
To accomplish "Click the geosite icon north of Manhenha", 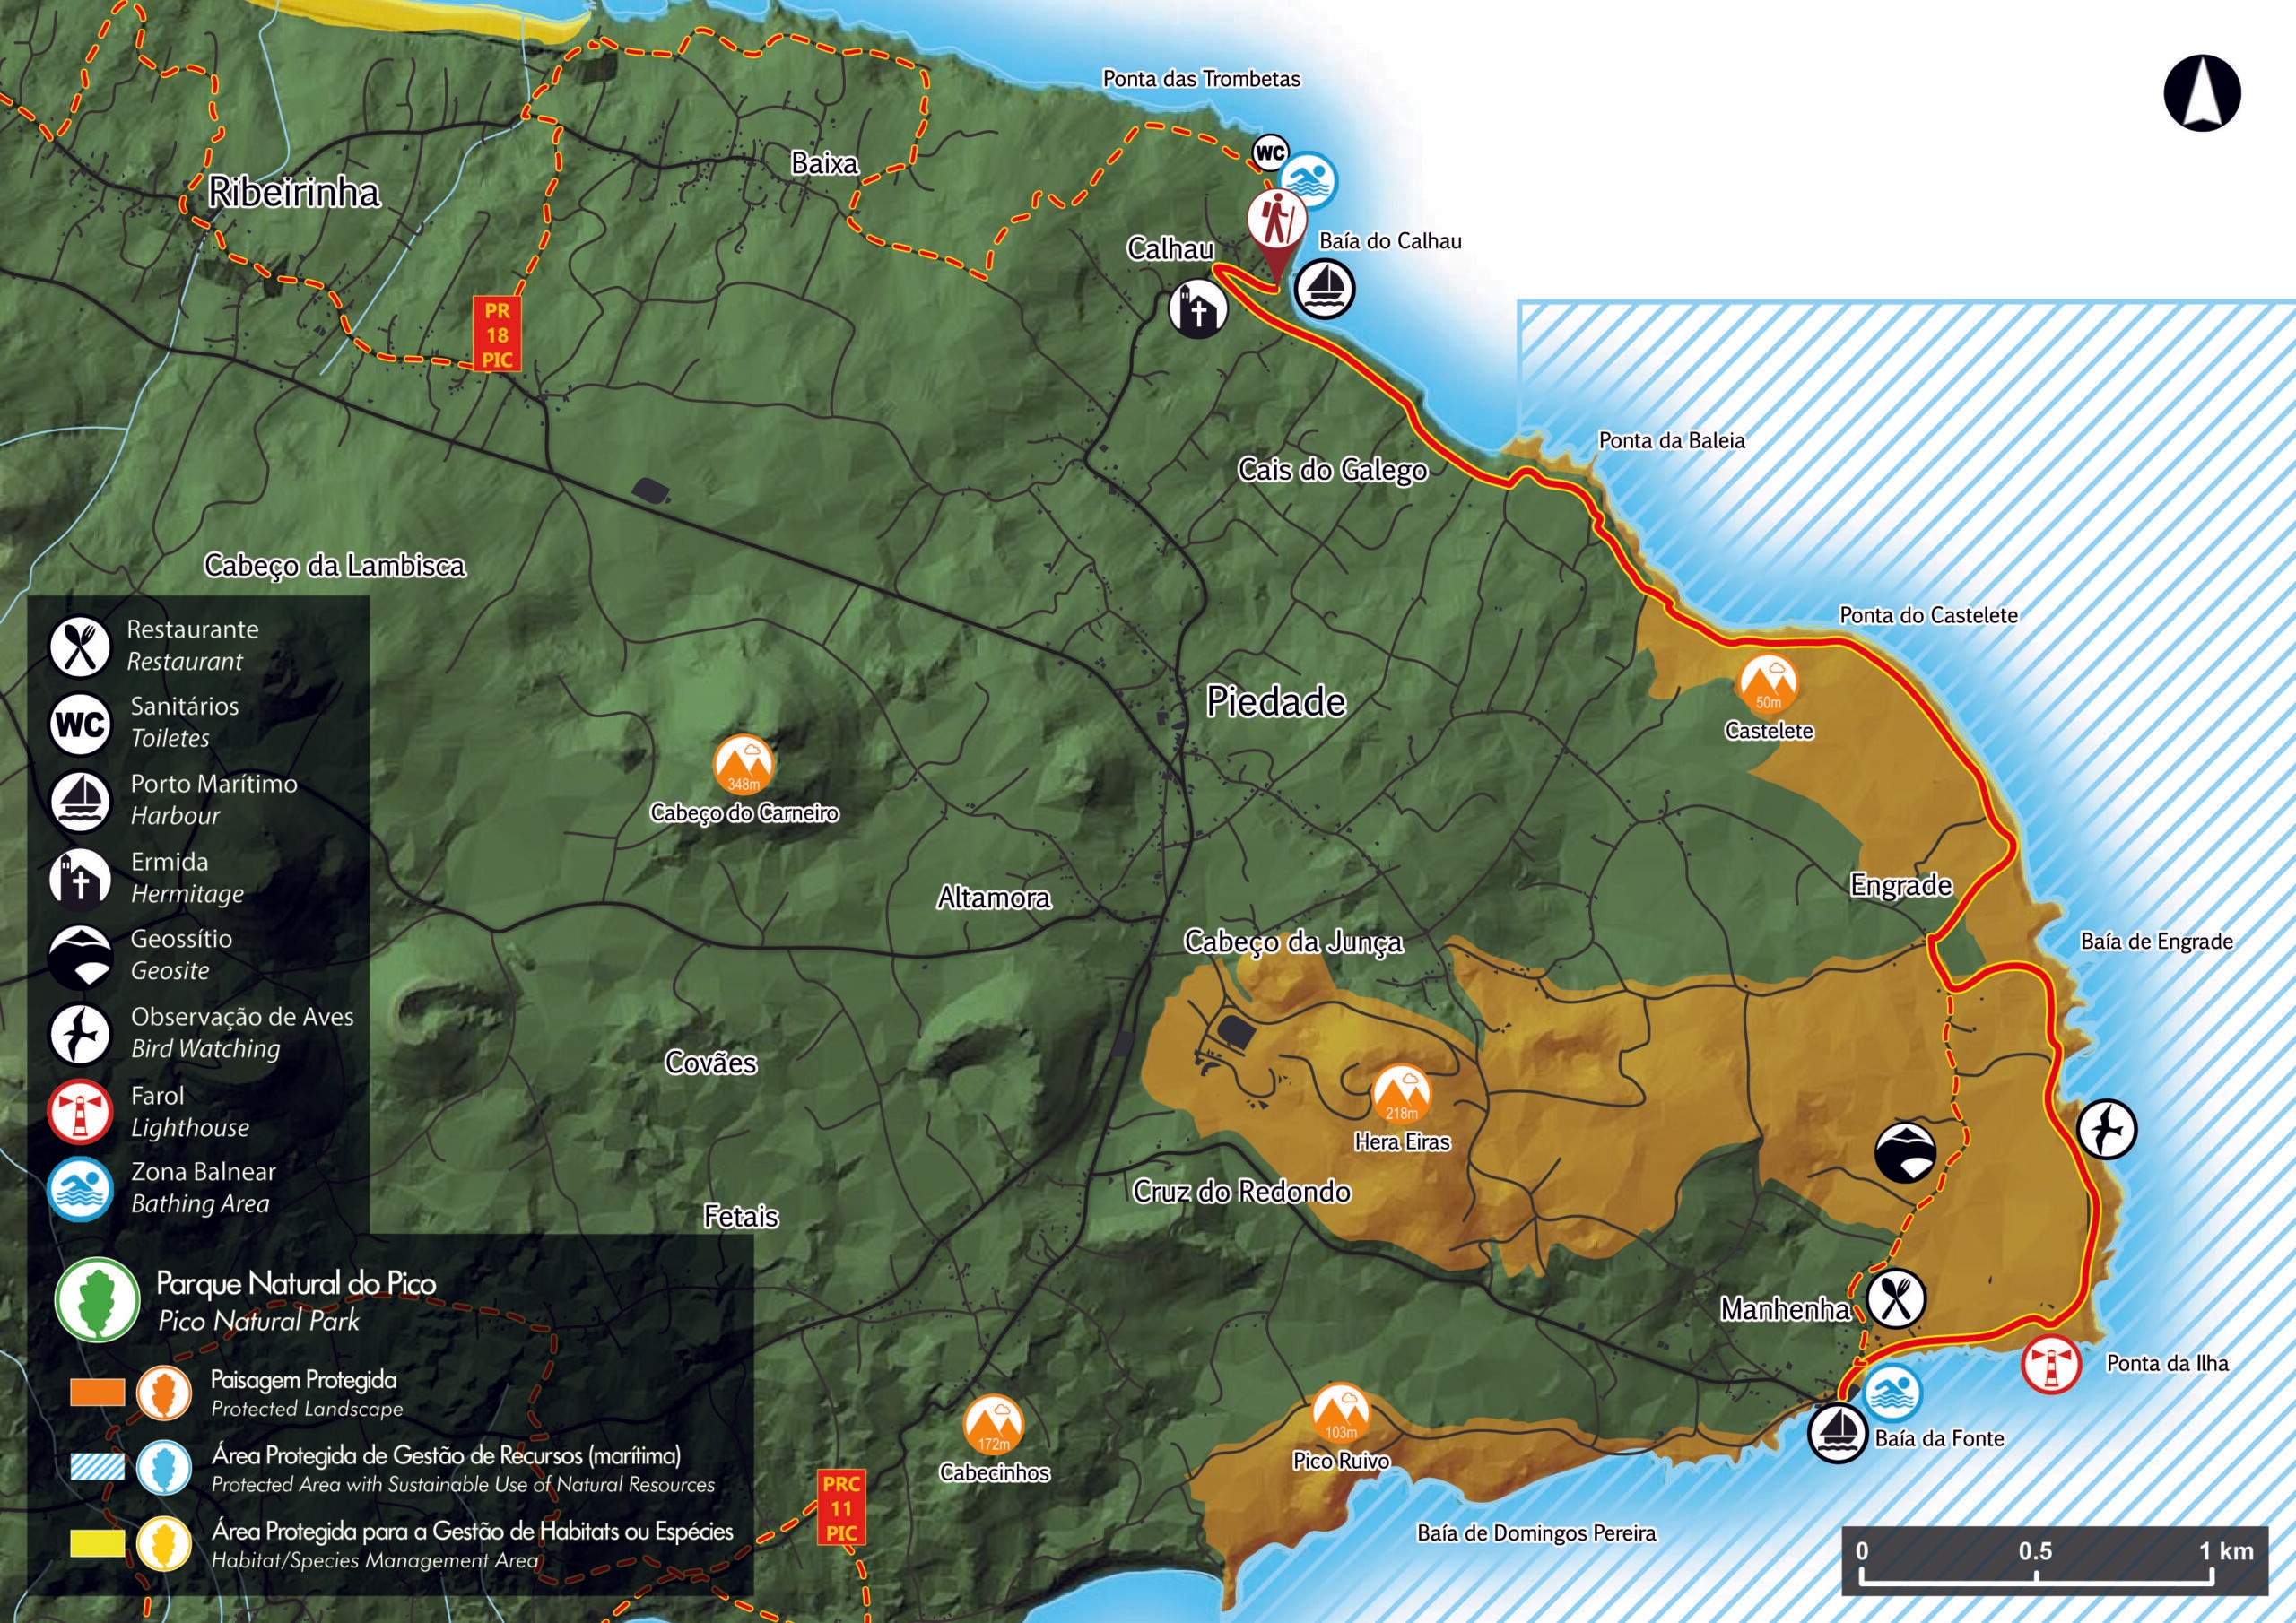I will coord(1905,1152).
